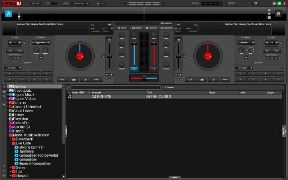Click left channel volume fader

point(134,44)
